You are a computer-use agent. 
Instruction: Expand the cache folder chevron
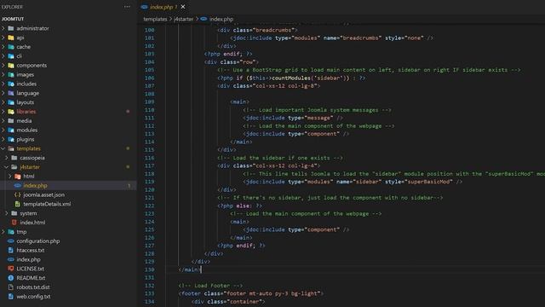pos(3,47)
